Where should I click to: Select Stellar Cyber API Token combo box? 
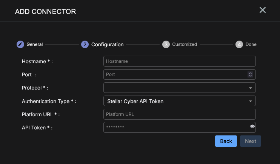(x=180, y=101)
